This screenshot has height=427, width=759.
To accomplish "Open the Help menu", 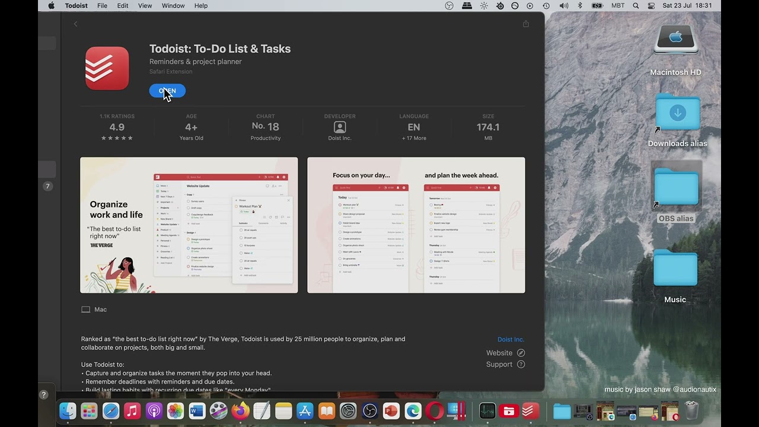I will pyautogui.click(x=201, y=5).
